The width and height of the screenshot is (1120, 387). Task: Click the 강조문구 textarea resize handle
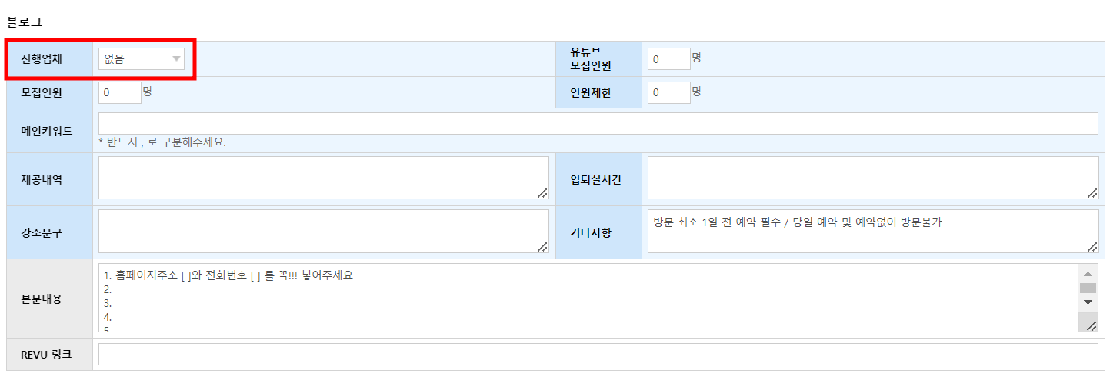tap(543, 247)
